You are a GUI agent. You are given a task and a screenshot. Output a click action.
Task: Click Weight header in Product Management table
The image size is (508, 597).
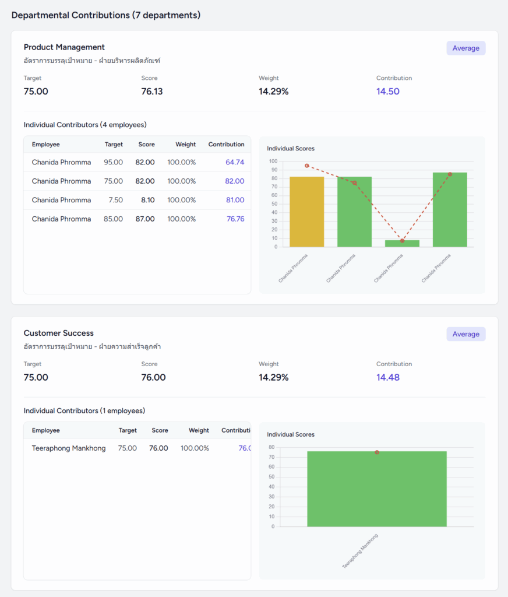(x=185, y=145)
